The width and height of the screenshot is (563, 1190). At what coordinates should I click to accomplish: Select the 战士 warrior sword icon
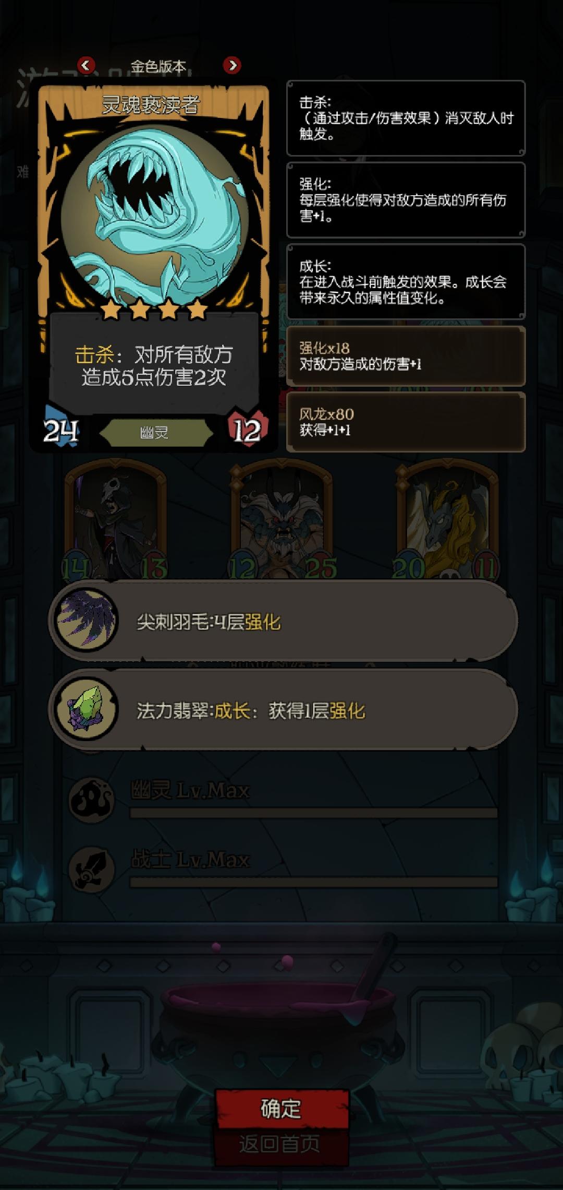pyautogui.click(x=92, y=868)
